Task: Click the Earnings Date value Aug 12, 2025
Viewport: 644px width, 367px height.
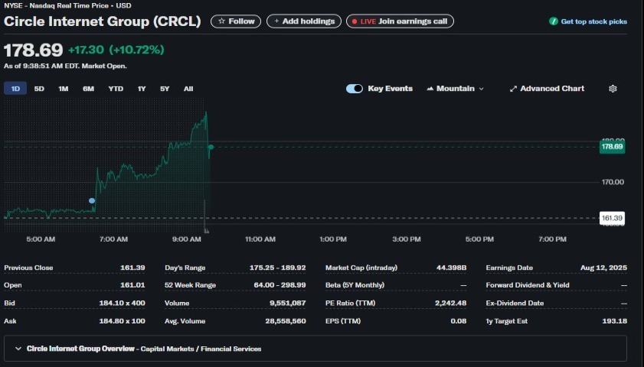Action: click(603, 268)
